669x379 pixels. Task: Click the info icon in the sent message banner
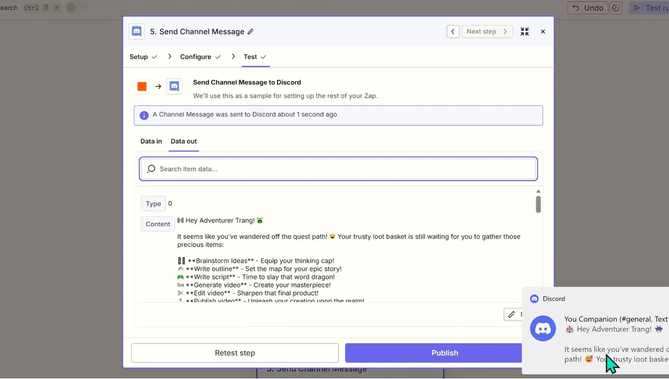click(x=144, y=115)
